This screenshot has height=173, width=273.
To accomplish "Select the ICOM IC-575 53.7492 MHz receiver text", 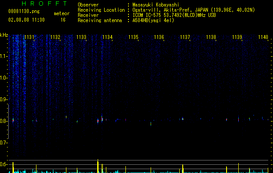I will [174, 15].
